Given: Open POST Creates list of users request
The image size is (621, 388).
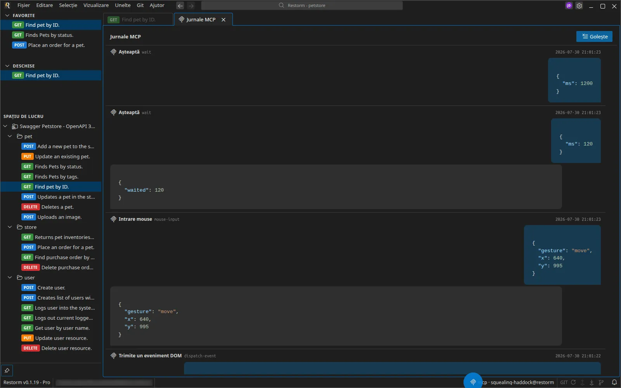Looking at the screenshot, I should (x=51, y=298).
